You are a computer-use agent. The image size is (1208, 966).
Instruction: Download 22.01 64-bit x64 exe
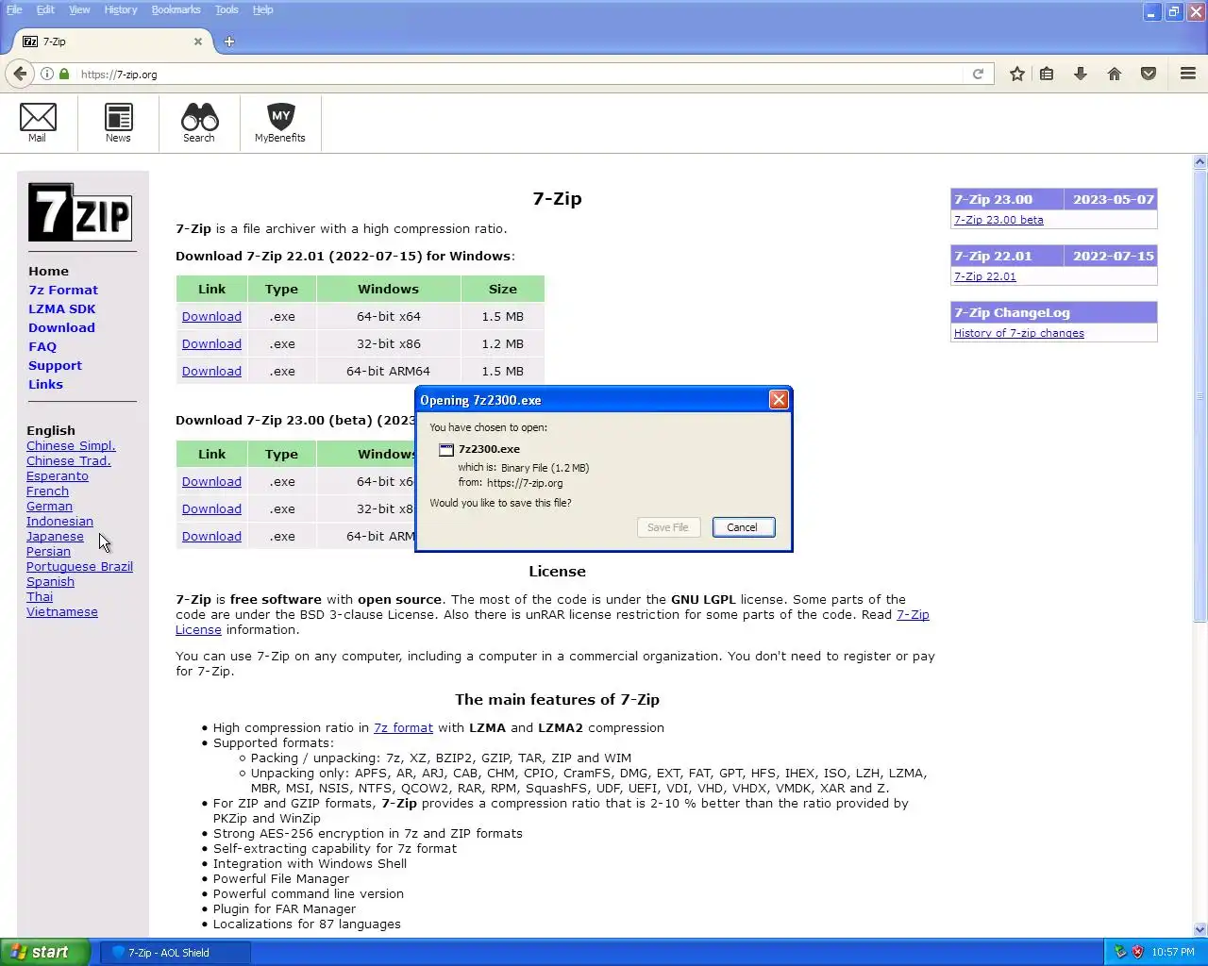point(211,317)
